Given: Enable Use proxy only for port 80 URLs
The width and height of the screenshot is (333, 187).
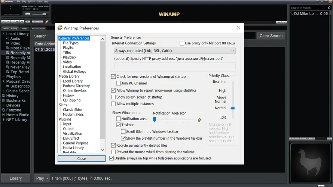Looking at the screenshot, I should [x=182, y=43].
